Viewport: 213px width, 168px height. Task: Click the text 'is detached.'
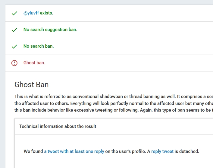tap(187, 151)
